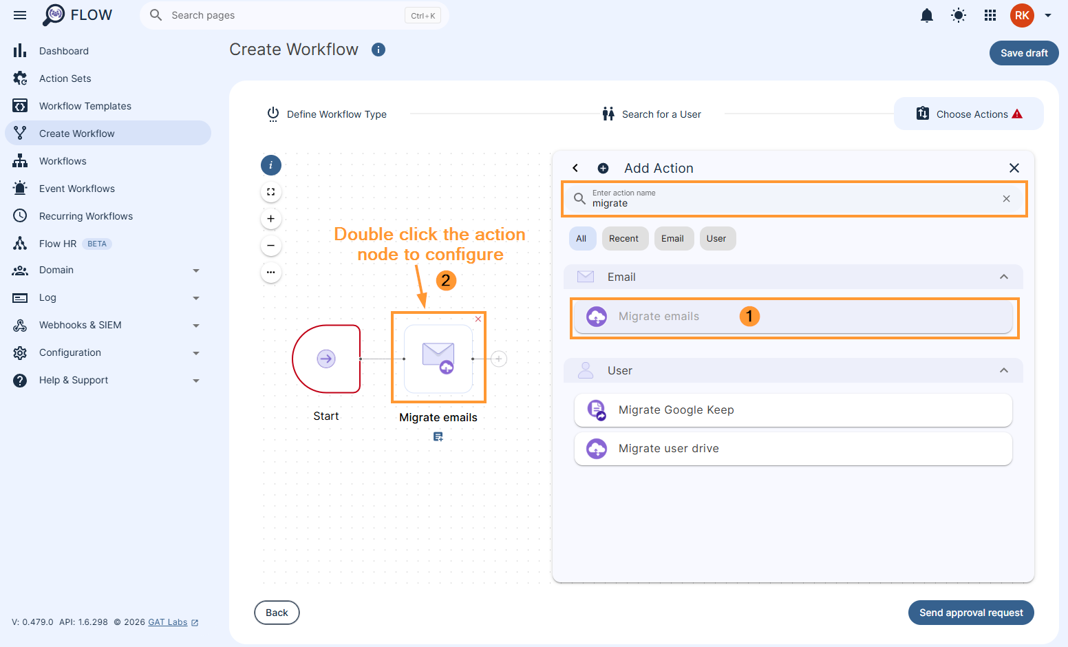
Task: Select the Migrate emails node on canvas
Action: point(438,359)
